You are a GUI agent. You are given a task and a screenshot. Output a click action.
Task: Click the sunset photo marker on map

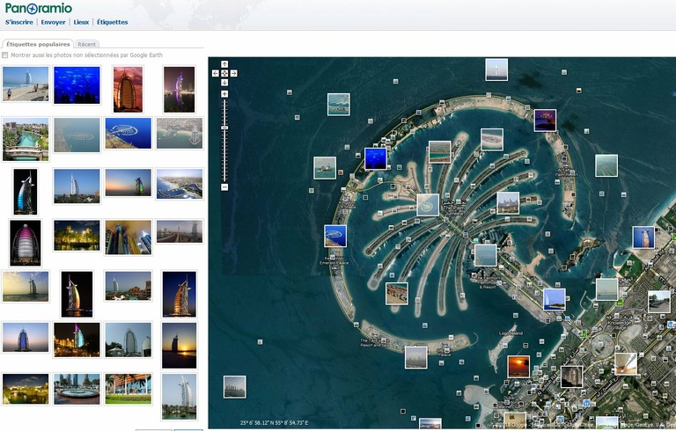click(518, 367)
